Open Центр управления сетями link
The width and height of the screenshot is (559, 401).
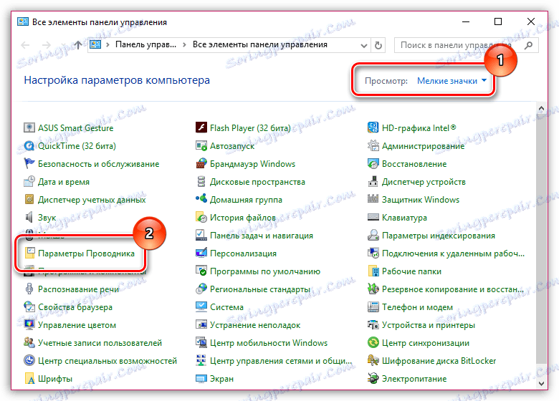click(280, 361)
